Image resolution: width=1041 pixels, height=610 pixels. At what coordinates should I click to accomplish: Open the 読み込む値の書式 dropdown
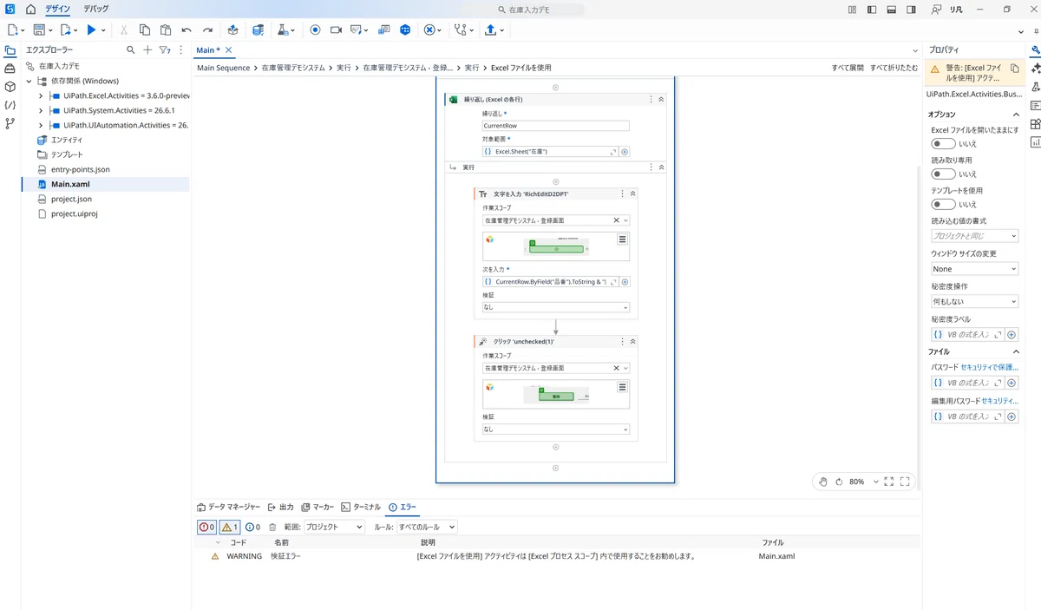974,236
